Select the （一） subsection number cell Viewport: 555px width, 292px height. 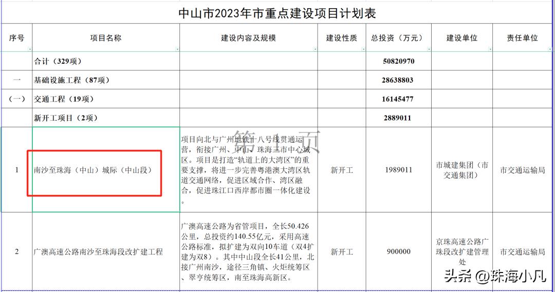pos(16,99)
